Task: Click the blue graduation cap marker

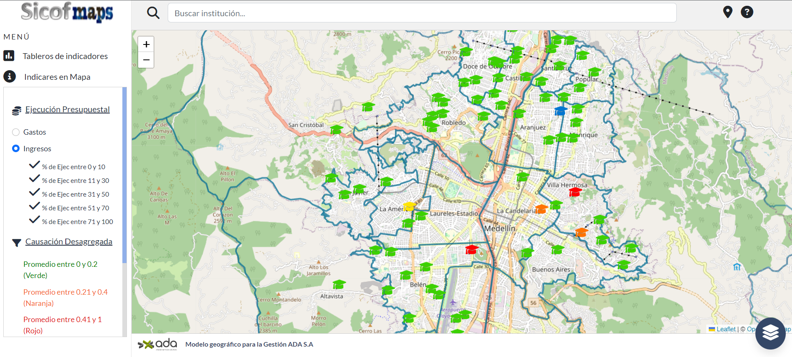Action: (561, 111)
